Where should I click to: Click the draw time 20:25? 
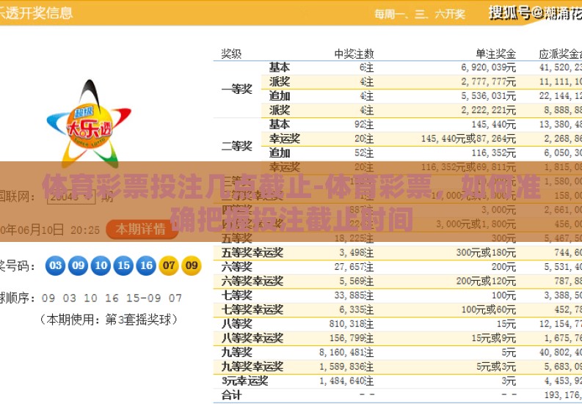[x=85, y=230]
